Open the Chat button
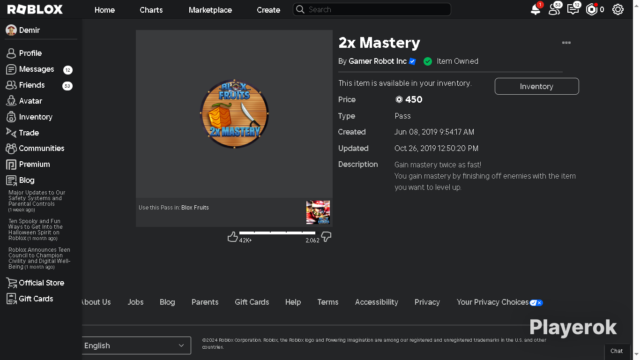Viewport: 640px width, 360px height. (x=617, y=351)
